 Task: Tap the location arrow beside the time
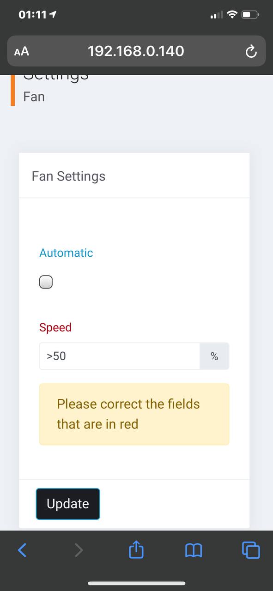53,15
